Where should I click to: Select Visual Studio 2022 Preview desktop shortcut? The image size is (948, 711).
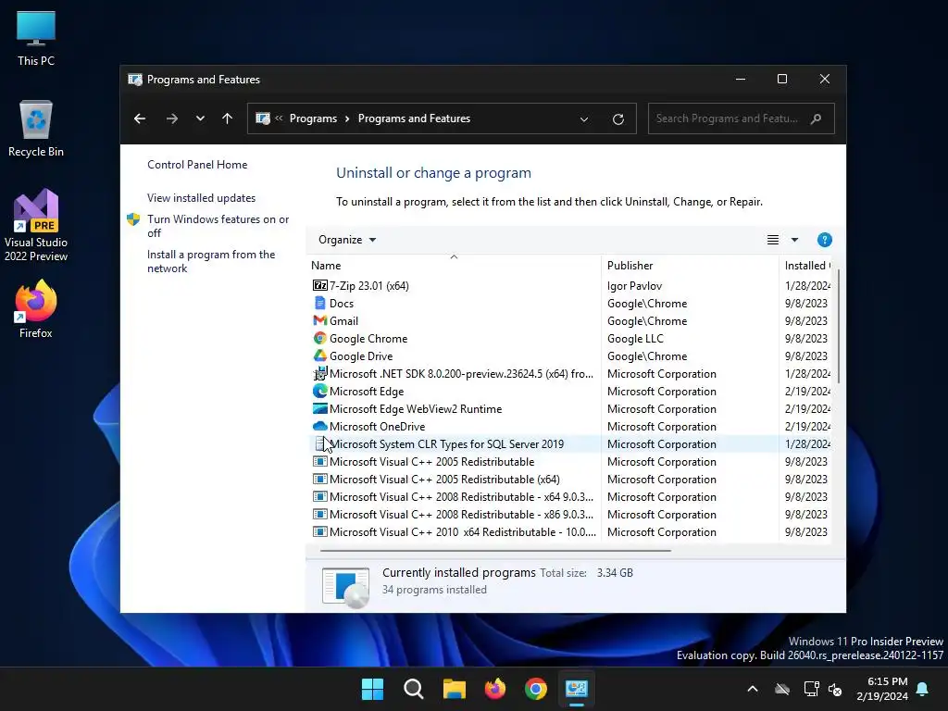click(36, 225)
